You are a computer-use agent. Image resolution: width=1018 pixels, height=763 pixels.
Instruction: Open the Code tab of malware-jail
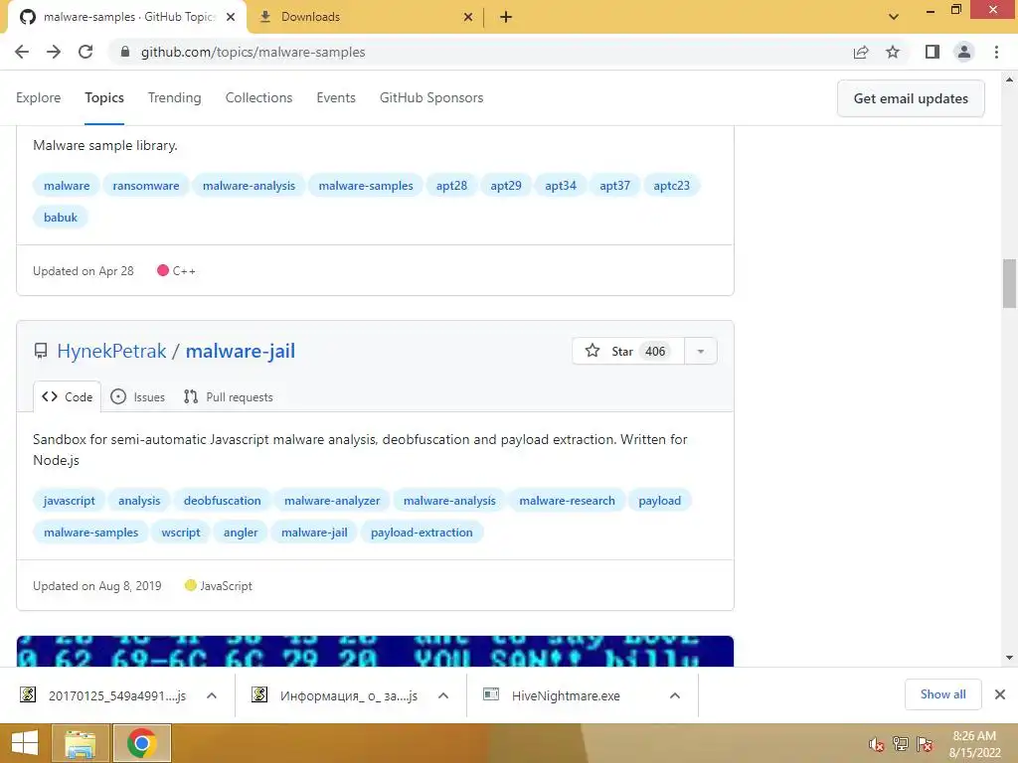tap(67, 396)
